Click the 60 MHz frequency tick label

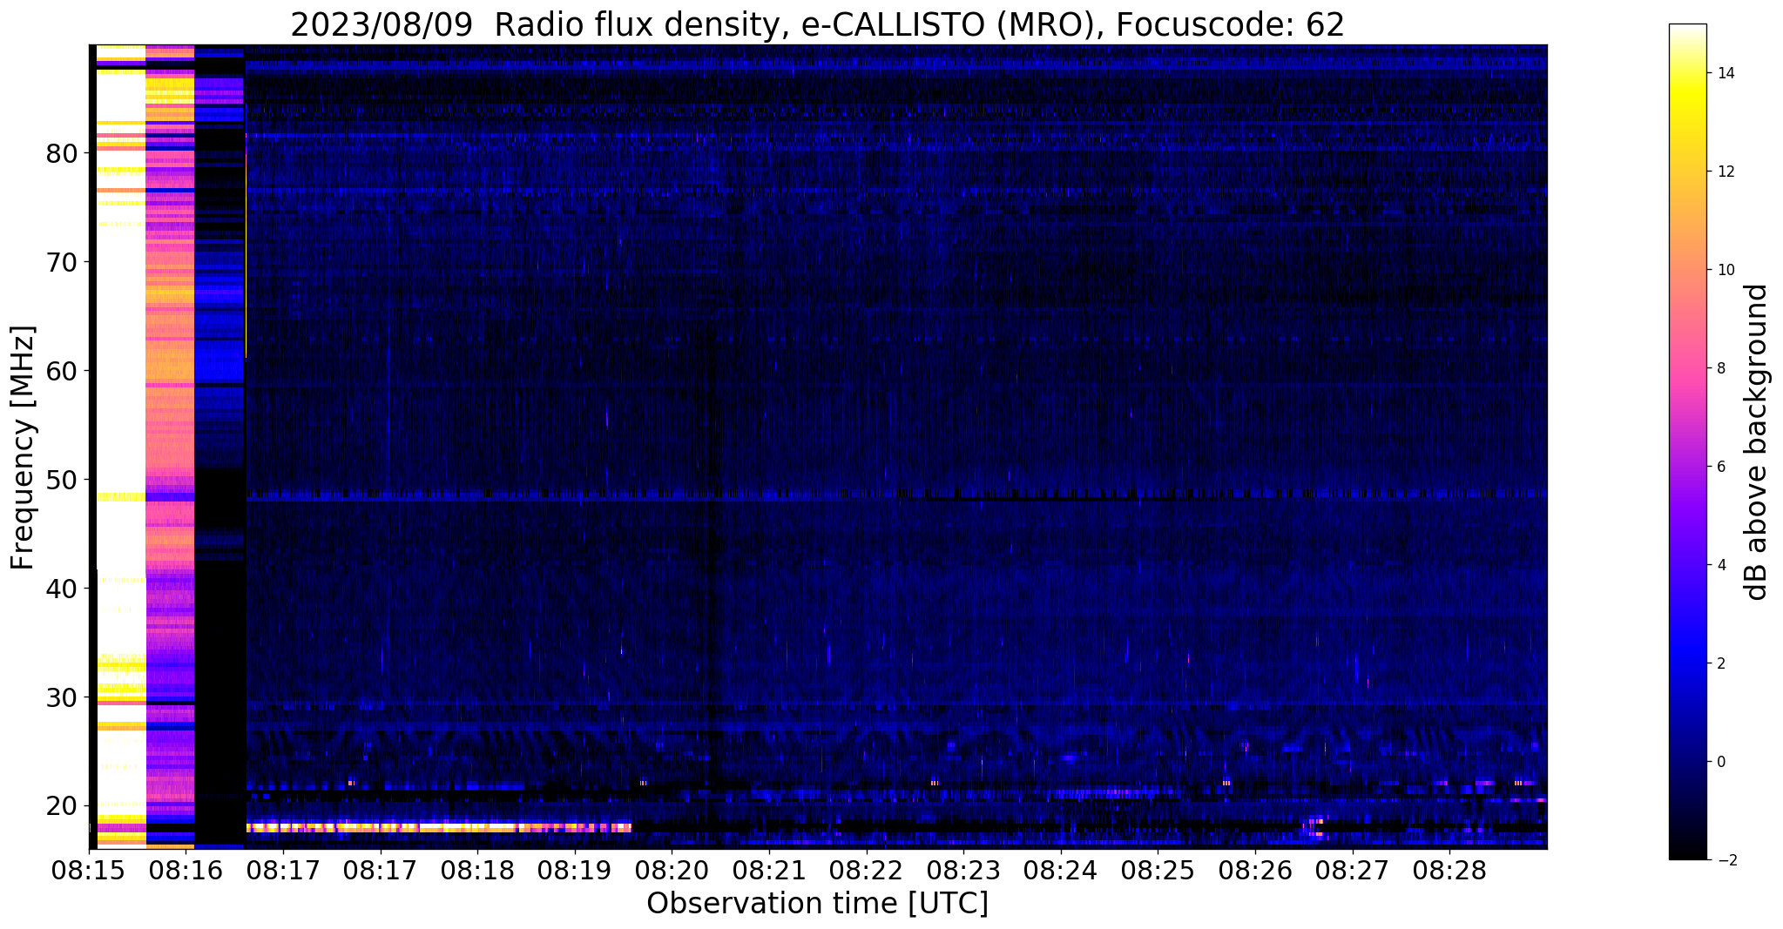pyautogui.click(x=62, y=371)
